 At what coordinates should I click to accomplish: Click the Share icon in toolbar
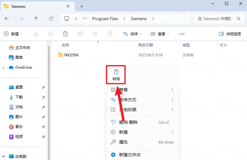pyautogui.click(x=95, y=34)
